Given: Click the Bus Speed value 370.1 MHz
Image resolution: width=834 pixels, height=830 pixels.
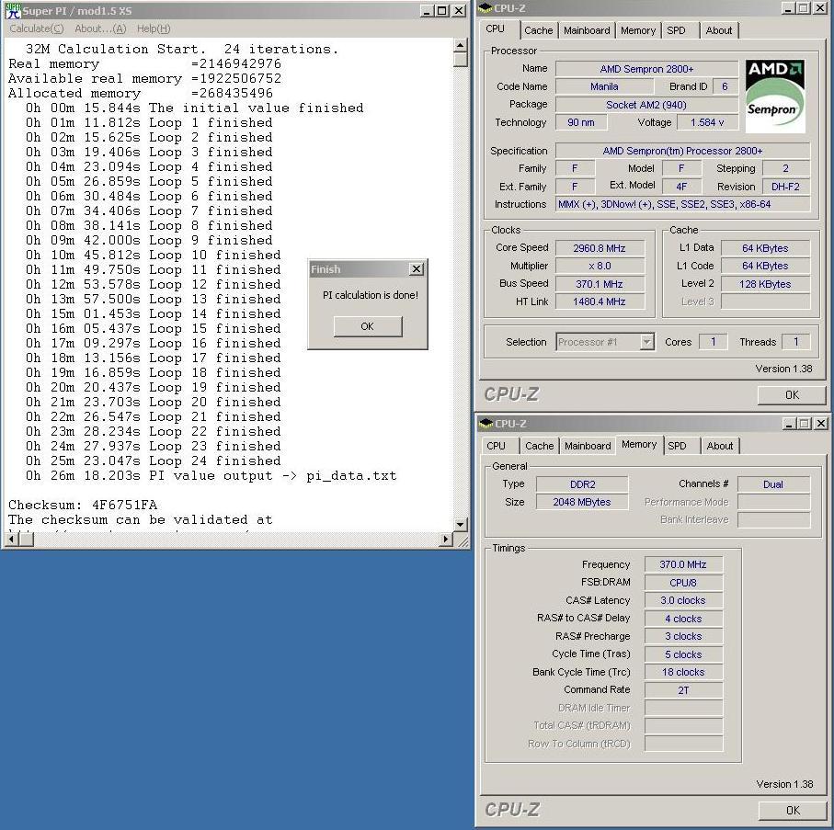Looking at the screenshot, I should (x=600, y=284).
